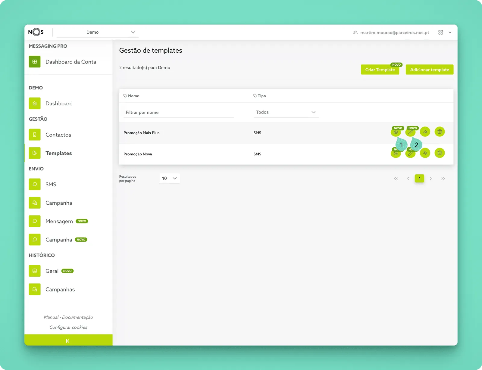Image resolution: width=482 pixels, height=370 pixels.
Task: Go to previous page arrow
Action: coord(408,179)
